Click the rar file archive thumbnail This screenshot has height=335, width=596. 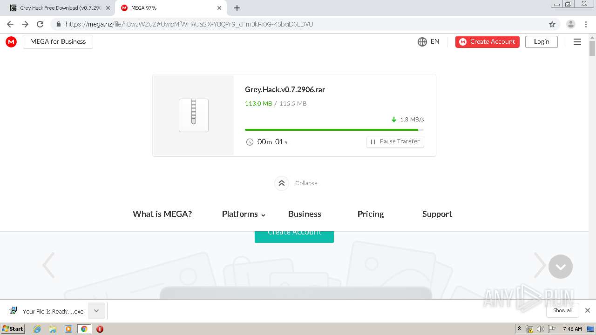[x=194, y=115]
